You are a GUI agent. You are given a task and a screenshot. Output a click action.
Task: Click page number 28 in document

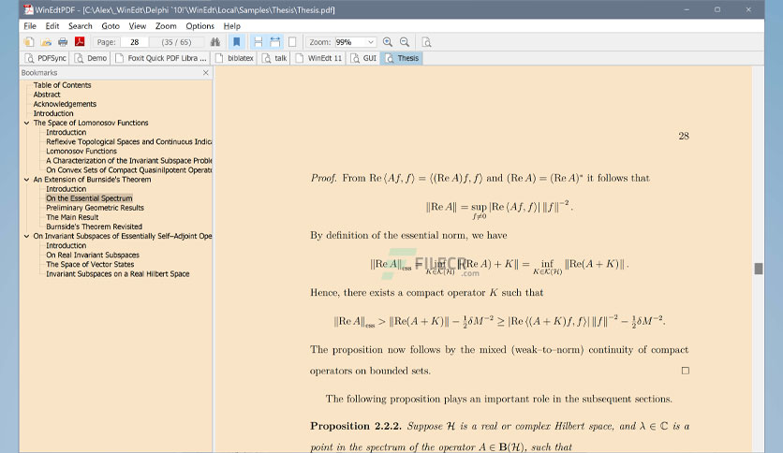click(684, 137)
